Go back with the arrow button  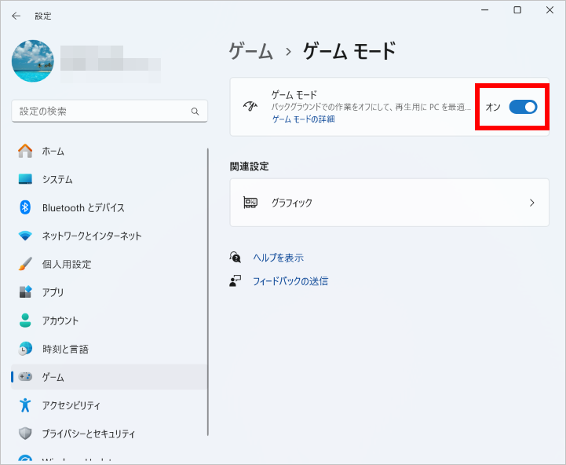point(16,16)
